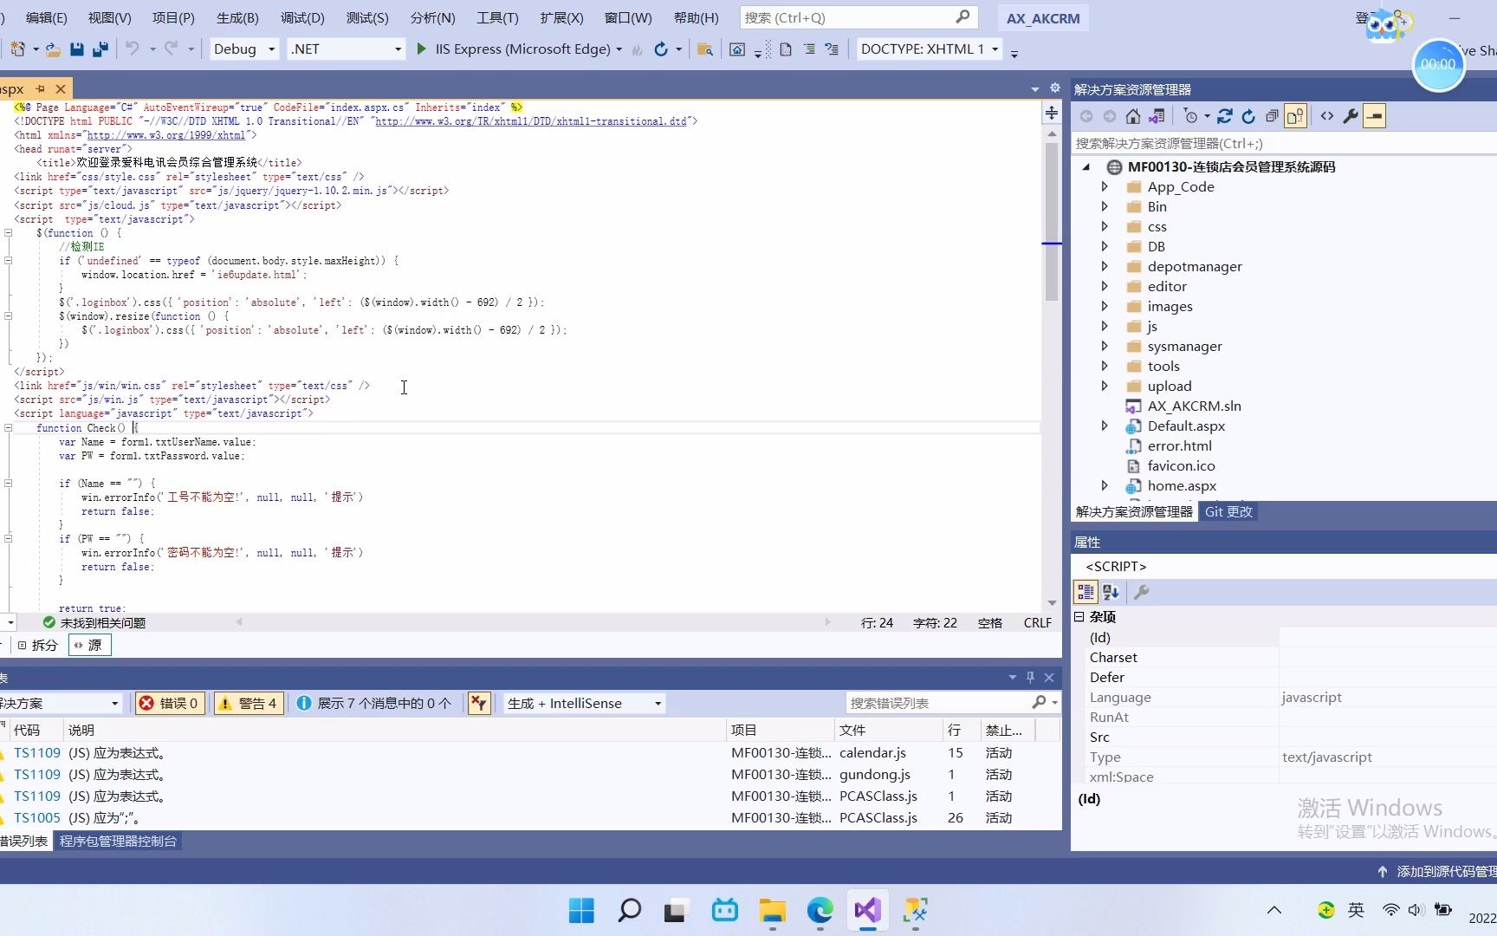Toggle Categorized view in Properties panel

pos(1085,592)
